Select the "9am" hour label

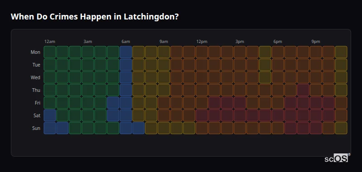coord(164,42)
